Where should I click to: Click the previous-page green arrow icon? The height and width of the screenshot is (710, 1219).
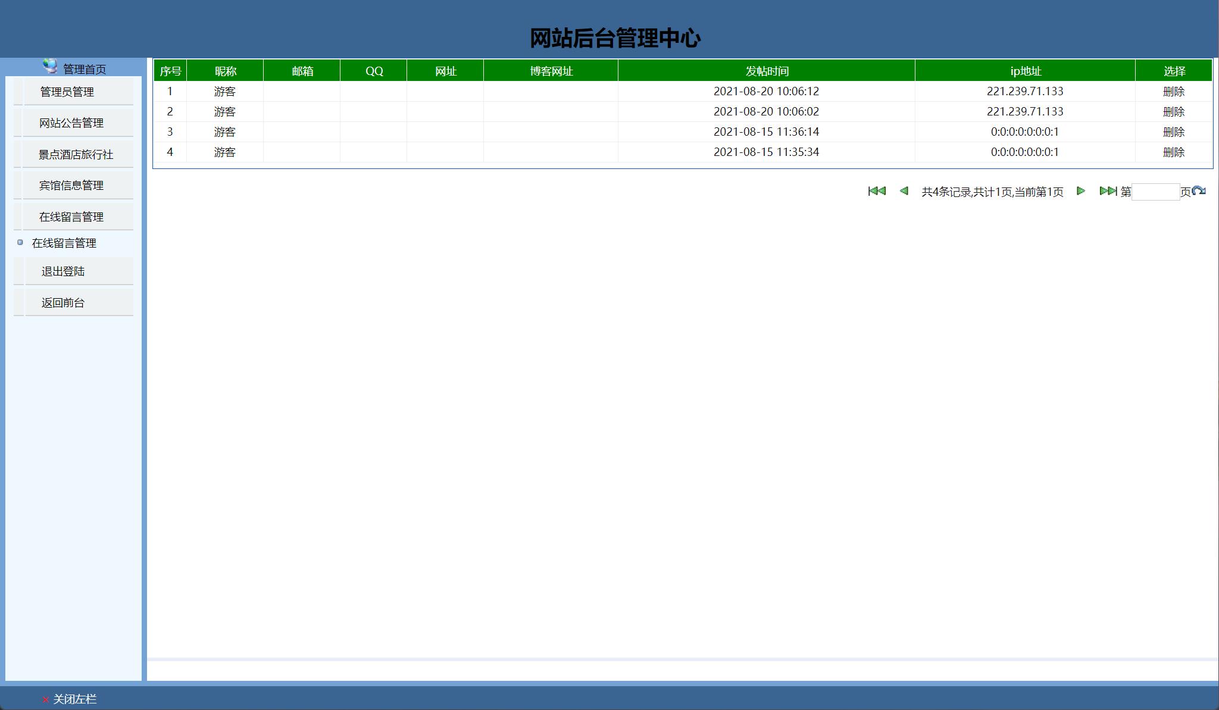[x=903, y=191]
